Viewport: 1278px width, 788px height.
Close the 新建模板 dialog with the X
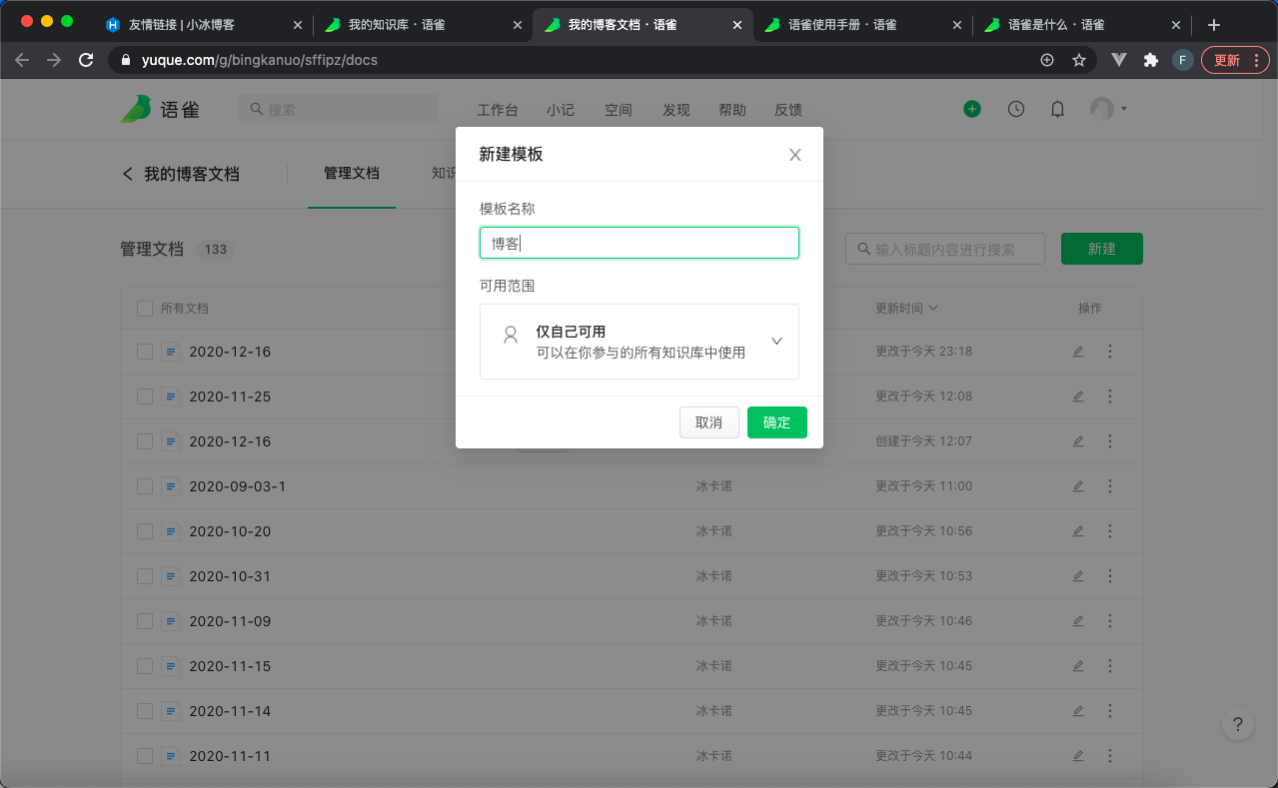[x=795, y=155]
